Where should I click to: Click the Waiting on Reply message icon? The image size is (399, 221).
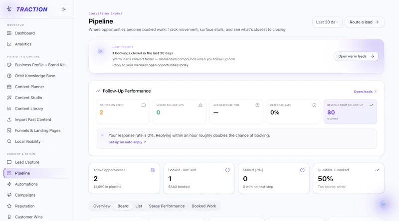[x=144, y=105]
